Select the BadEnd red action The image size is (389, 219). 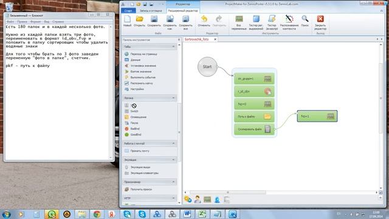[133, 128]
